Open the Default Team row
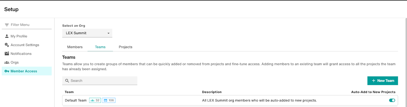The height and width of the screenshot is (107, 407). tap(230, 100)
